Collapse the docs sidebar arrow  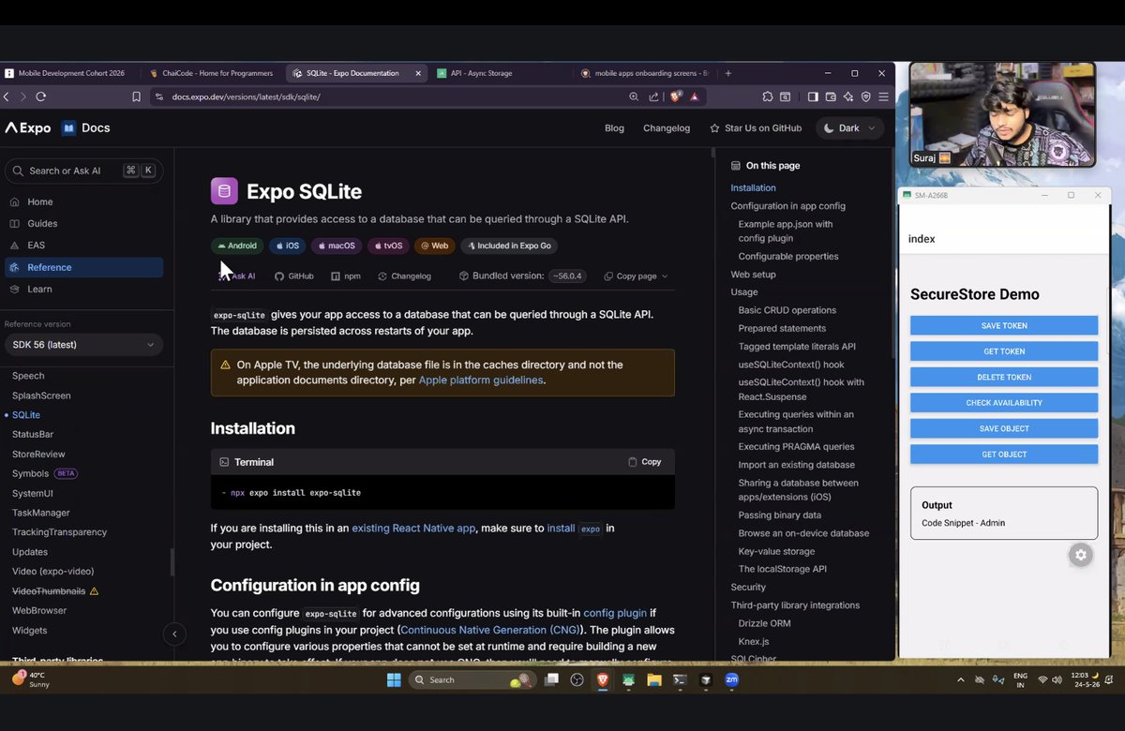pyautogui.click(x=174, y=634)
